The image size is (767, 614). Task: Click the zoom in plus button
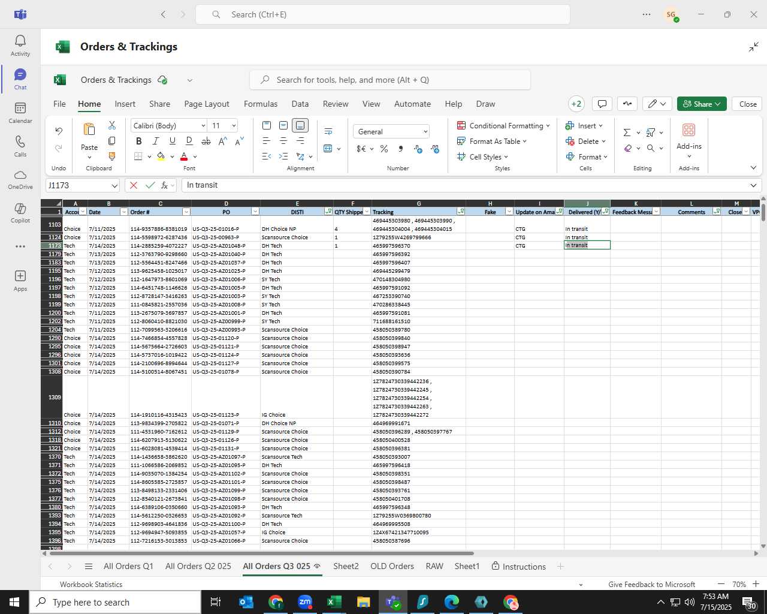756,584
